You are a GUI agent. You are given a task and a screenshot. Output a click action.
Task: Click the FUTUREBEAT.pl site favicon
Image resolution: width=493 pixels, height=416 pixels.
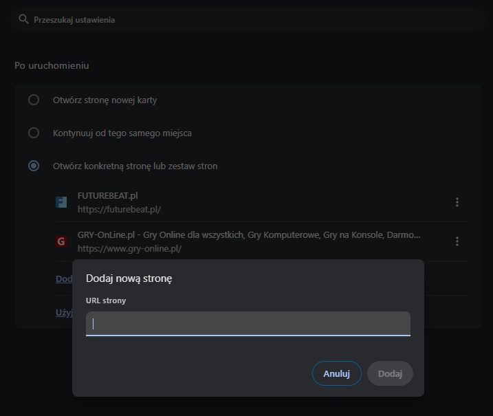pyautogui.click(x=61, y=202)
